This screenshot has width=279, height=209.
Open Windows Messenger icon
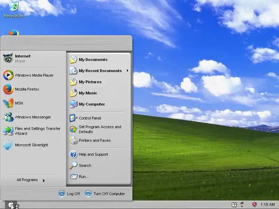8,117
